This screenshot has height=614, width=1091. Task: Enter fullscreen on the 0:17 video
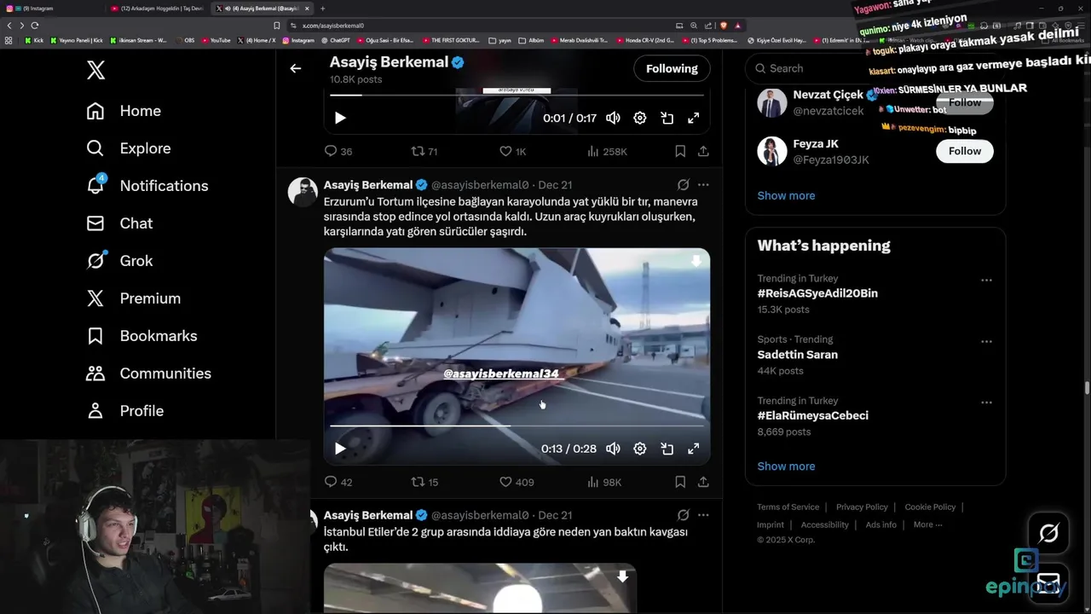[x=694, y=118]
